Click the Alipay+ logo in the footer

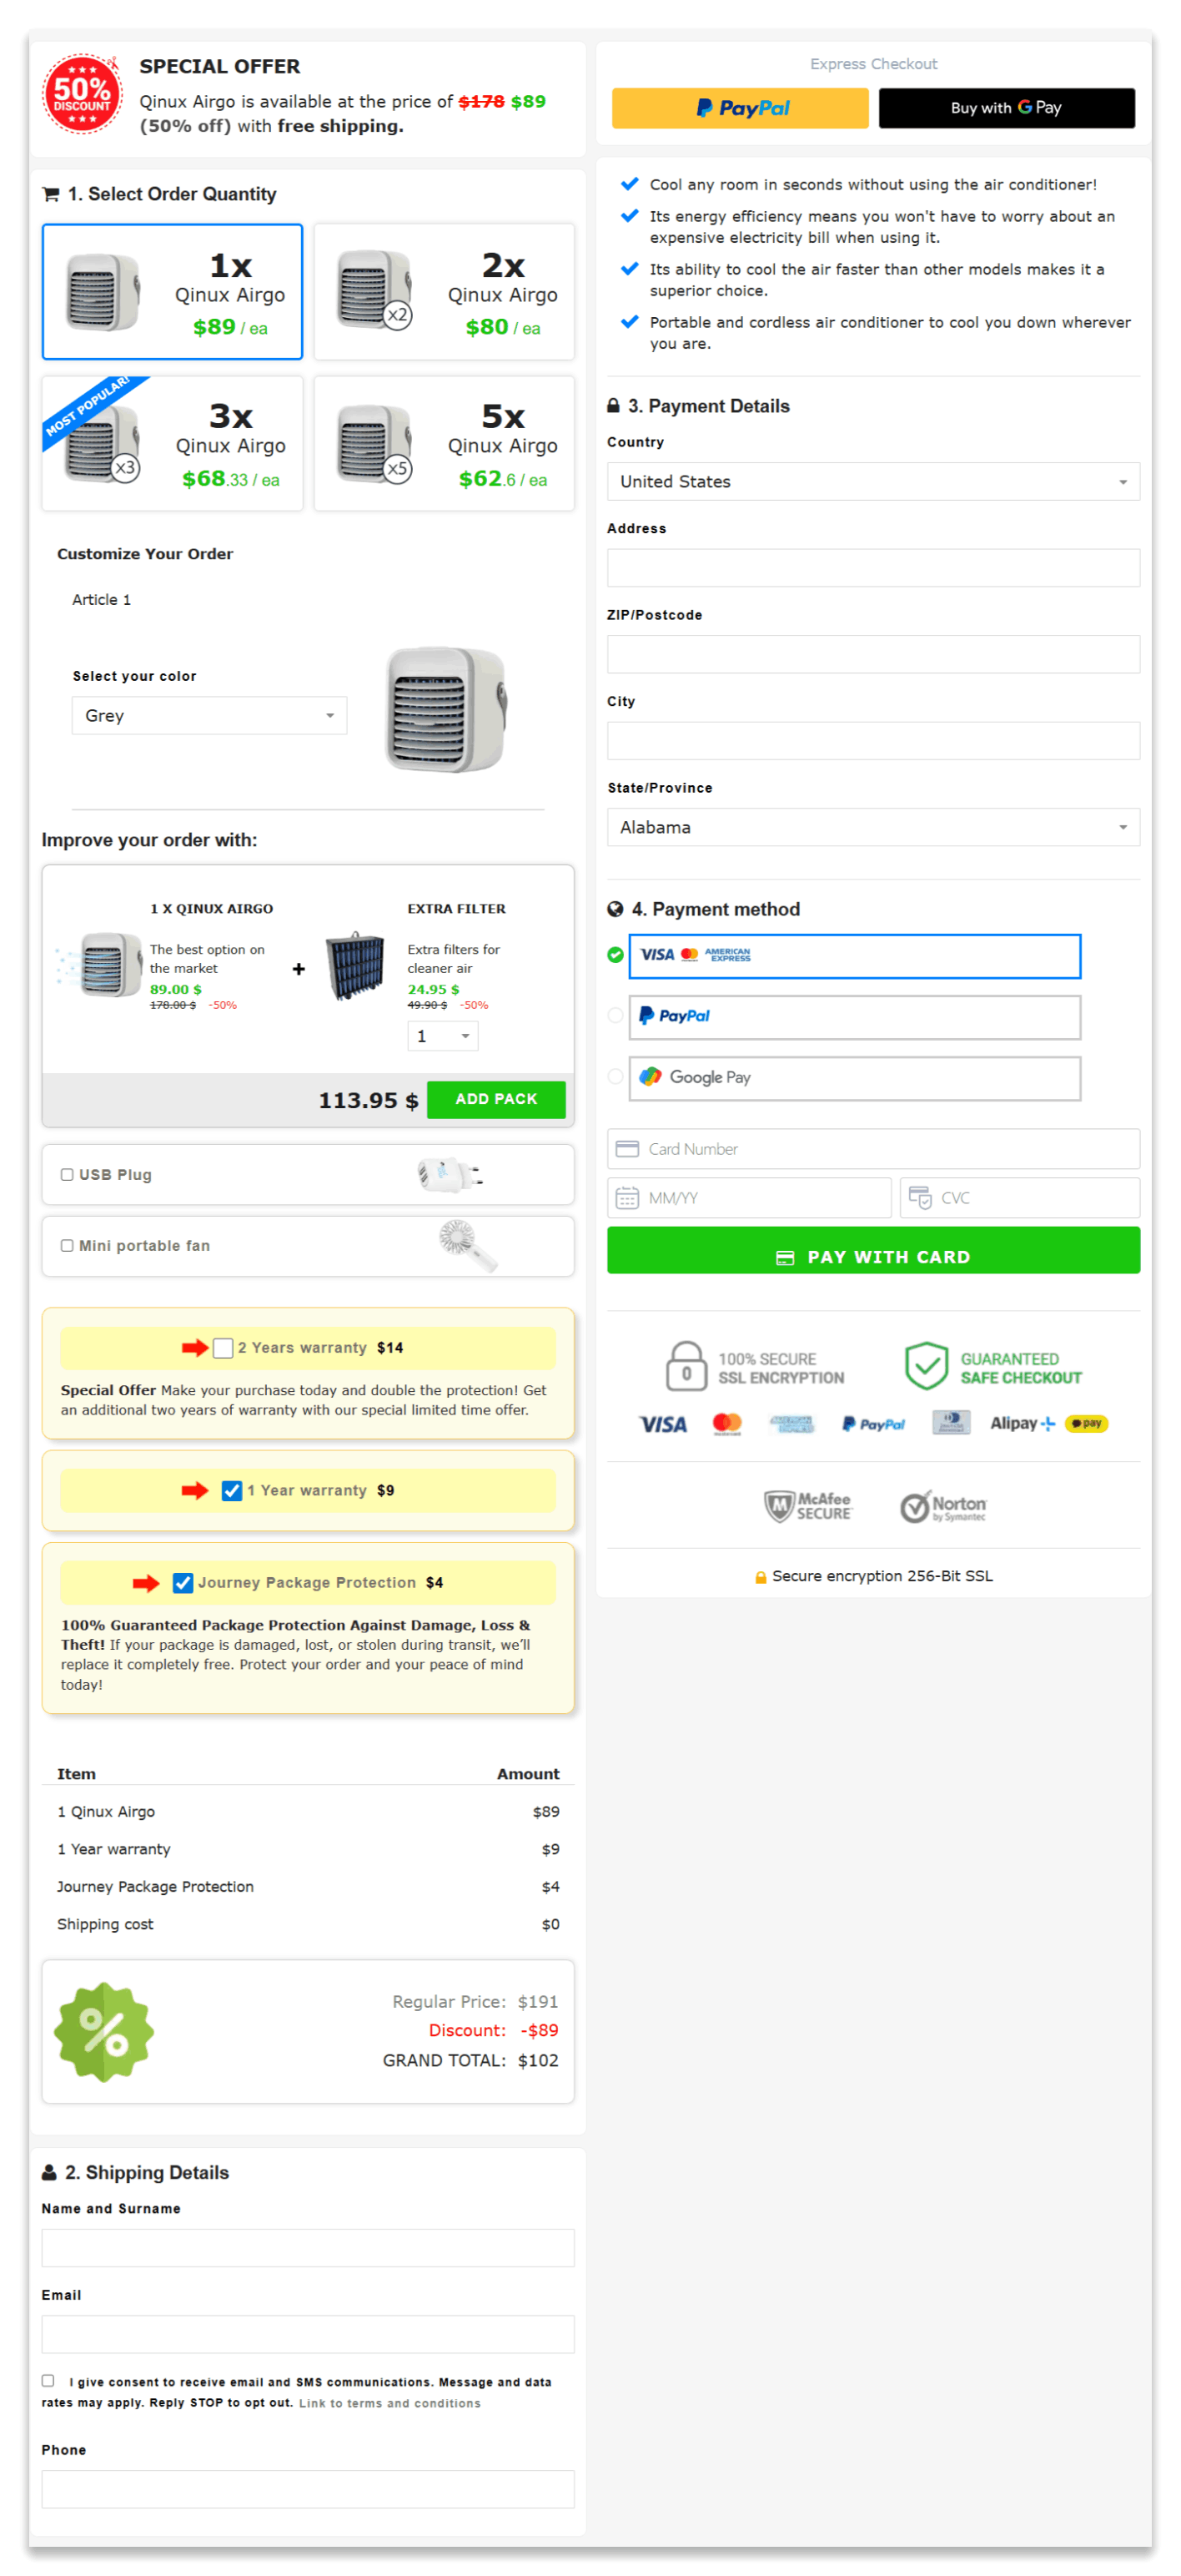1023,1424
